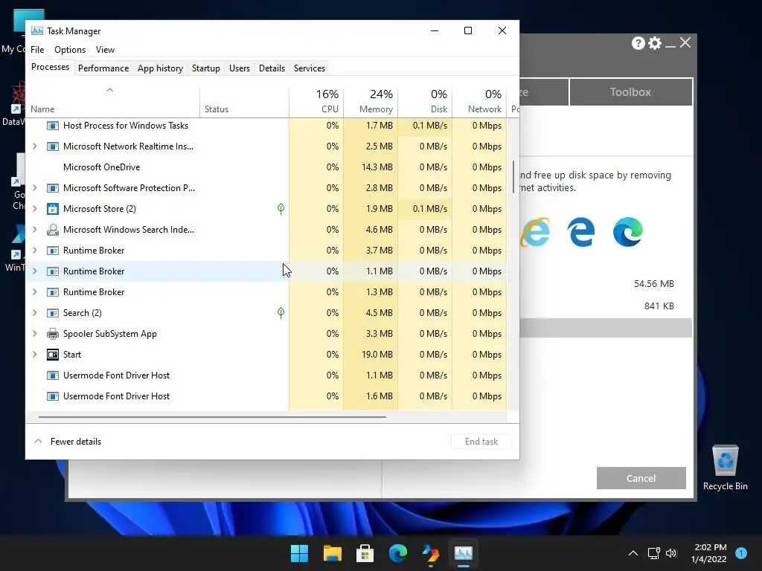
Task: Click the vertical scrollbar thumb in Task Manager
Action: coord(513,177)
